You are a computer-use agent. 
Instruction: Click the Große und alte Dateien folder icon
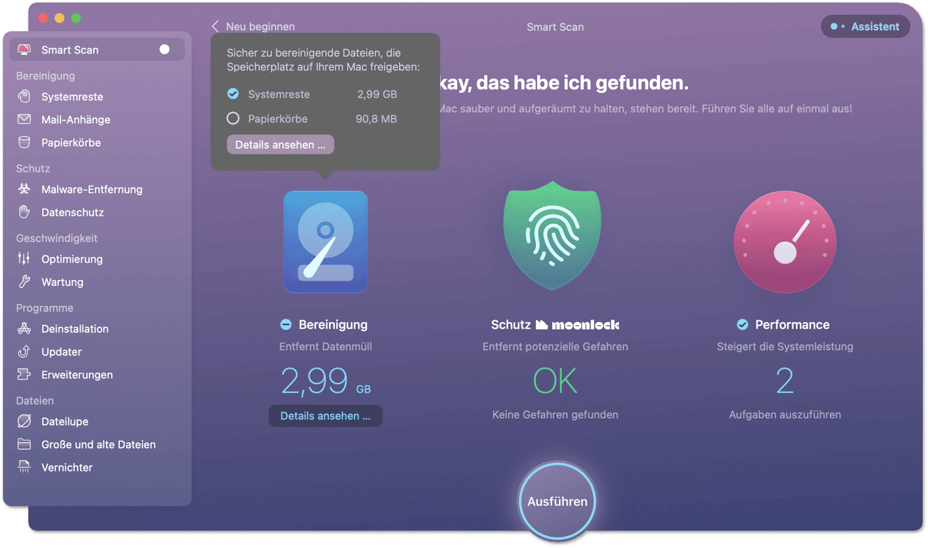(24, 445)
